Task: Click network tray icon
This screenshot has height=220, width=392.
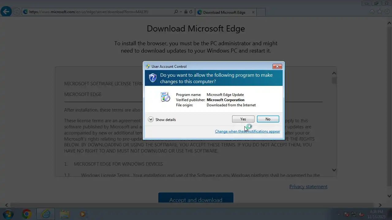Action: click(x=354, y=214)
